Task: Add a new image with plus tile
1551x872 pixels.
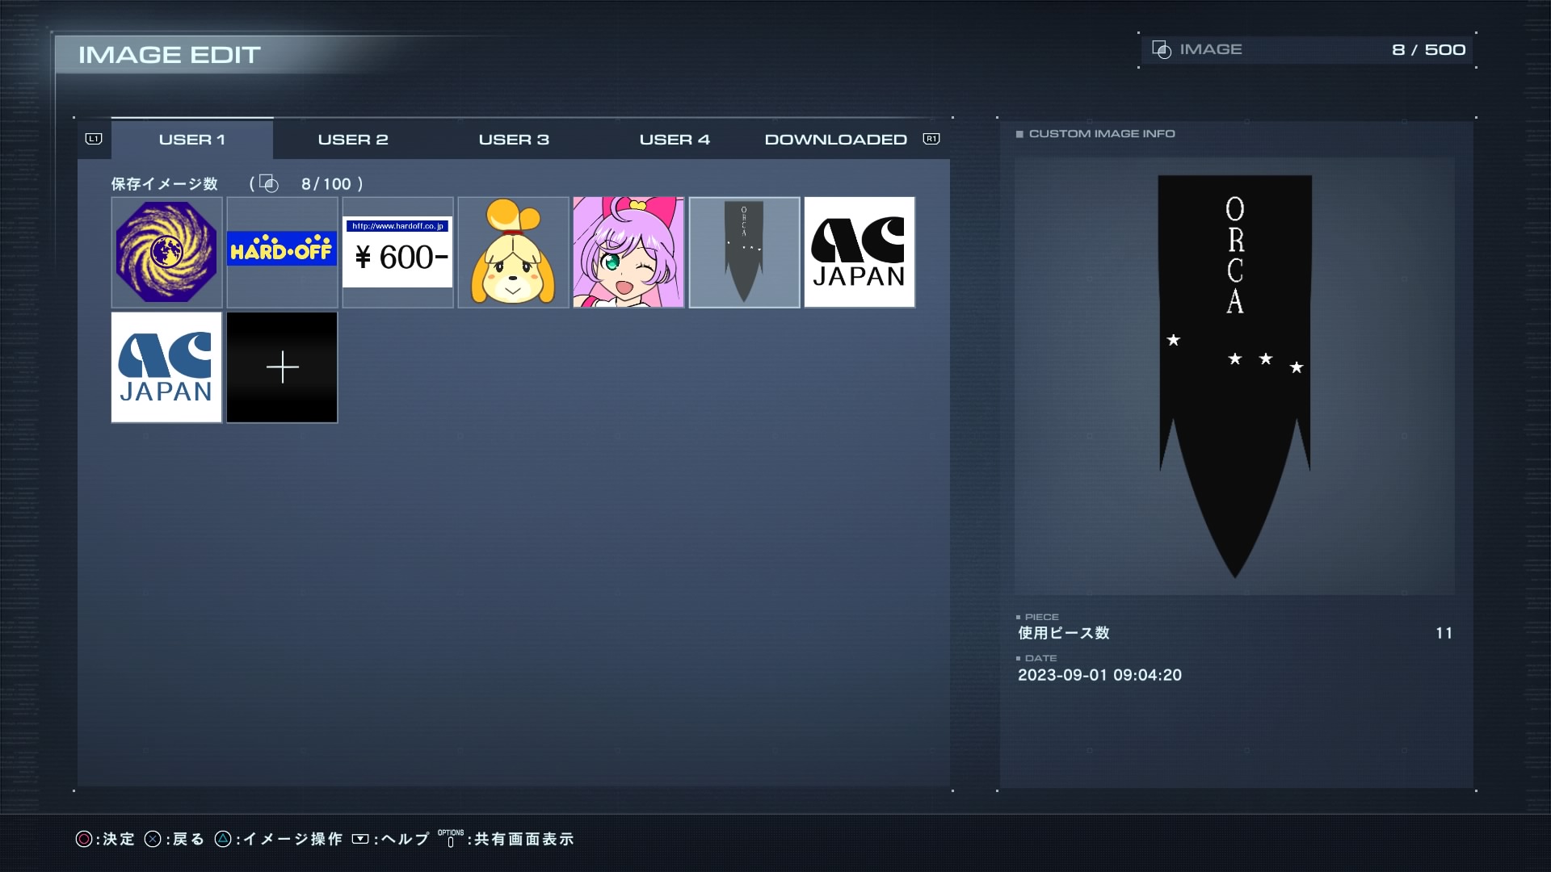Action: [x=282, y=367]
